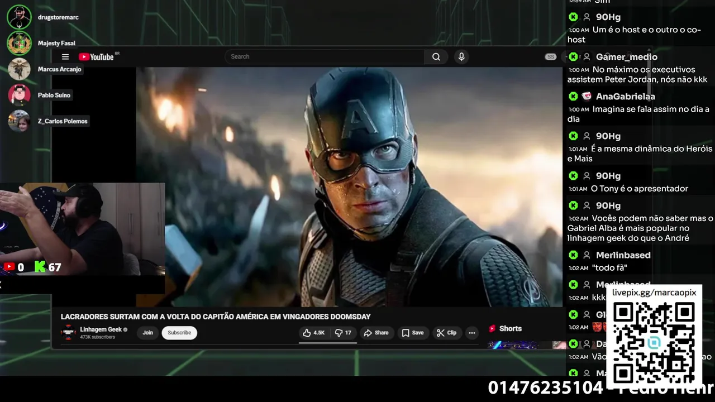Click the like count "4.5K"

click(319, 333)
